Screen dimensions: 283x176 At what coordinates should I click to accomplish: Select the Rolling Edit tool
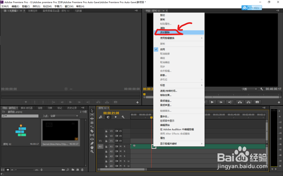pos(92,123)
